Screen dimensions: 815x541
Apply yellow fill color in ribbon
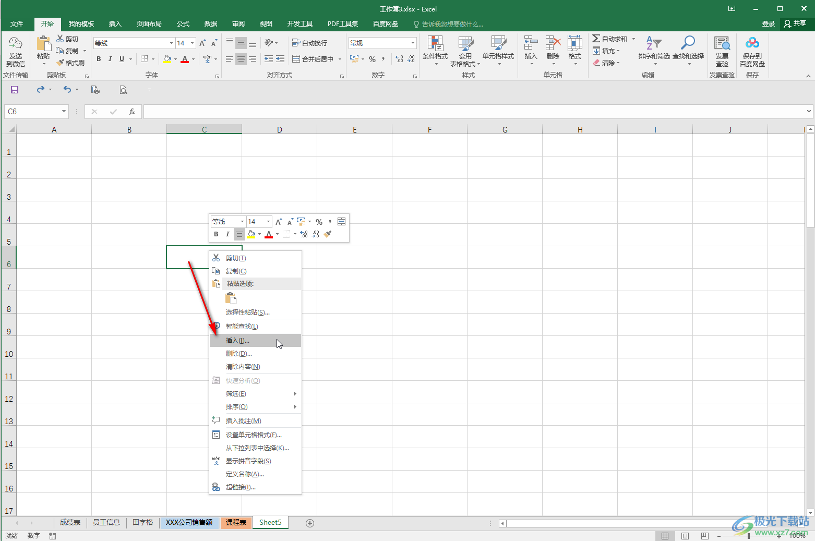167,59
